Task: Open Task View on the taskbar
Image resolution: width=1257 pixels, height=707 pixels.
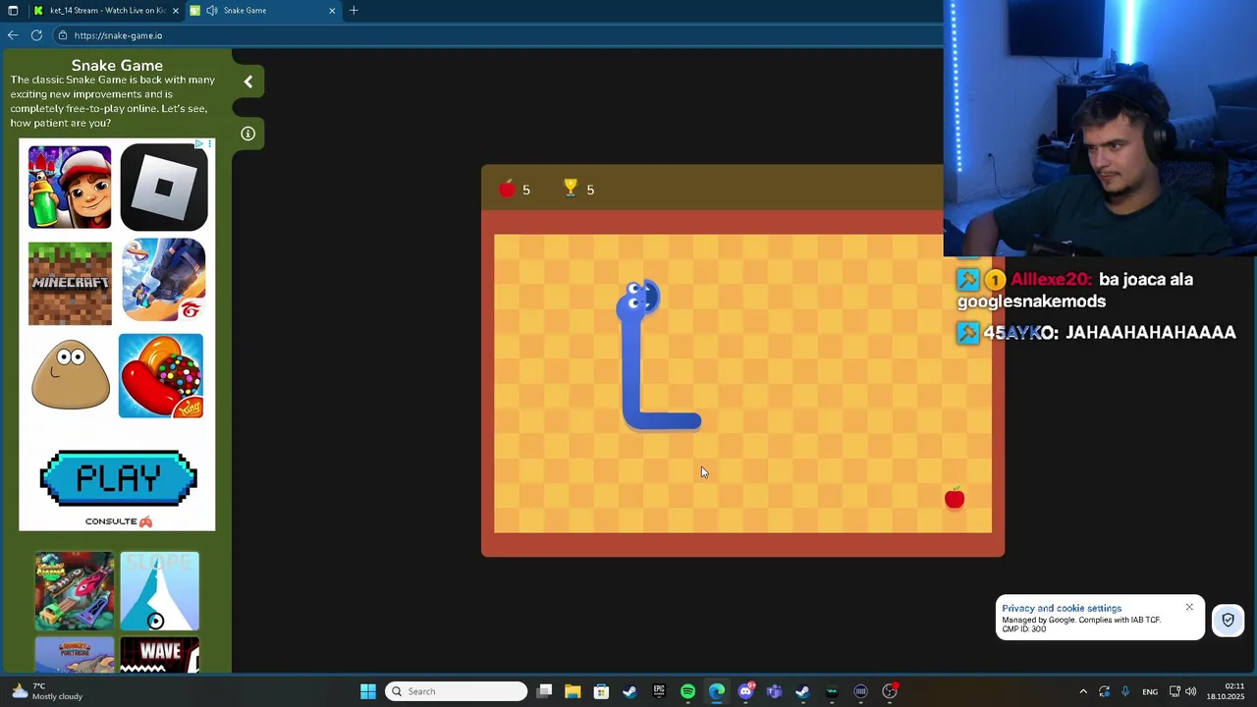Action: click(545, 691)
